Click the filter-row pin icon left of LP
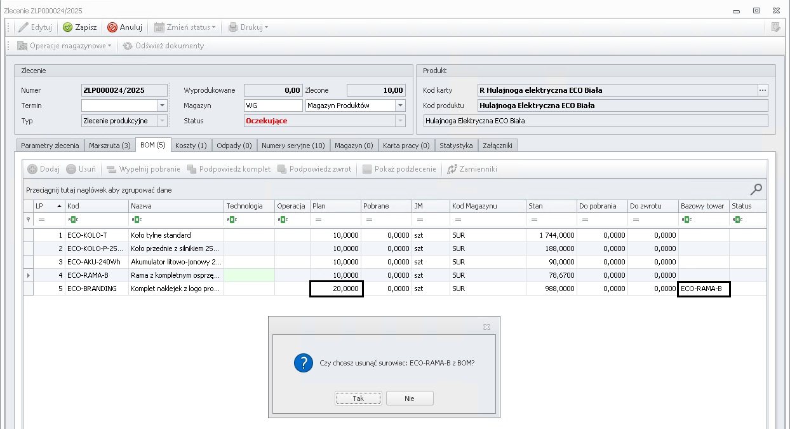The height and width of the screenshot is (429, 790). (x=28, y=219)
